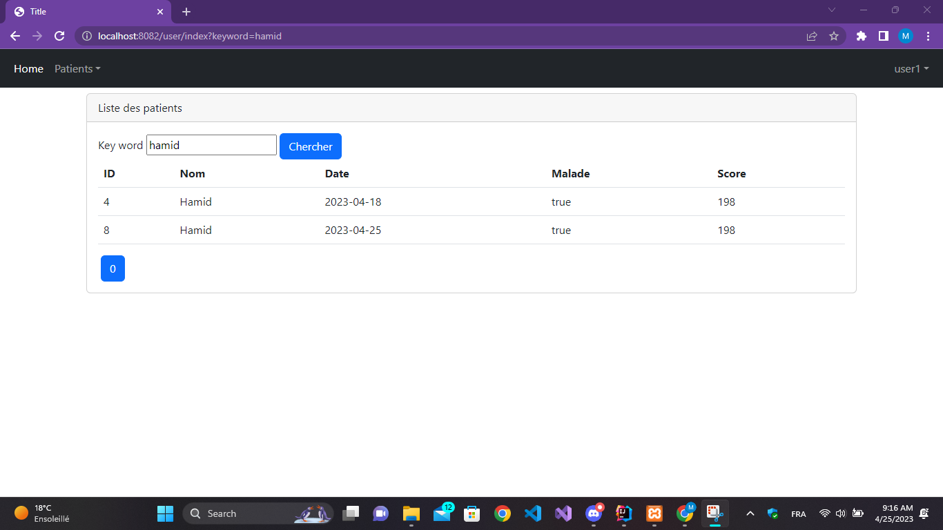Open Outlook mail with 12 notifications
Image resolution: width=943 pixels, height=530 pixels.
[x=443, y=513]
